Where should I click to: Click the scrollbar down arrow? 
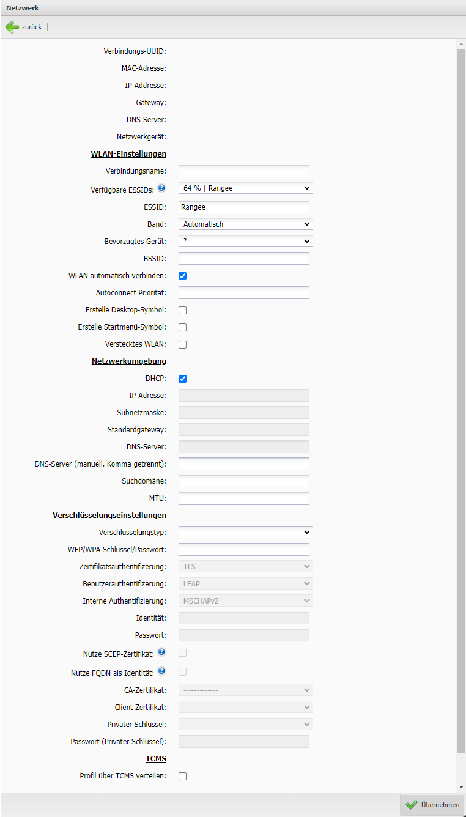point(461,787)
